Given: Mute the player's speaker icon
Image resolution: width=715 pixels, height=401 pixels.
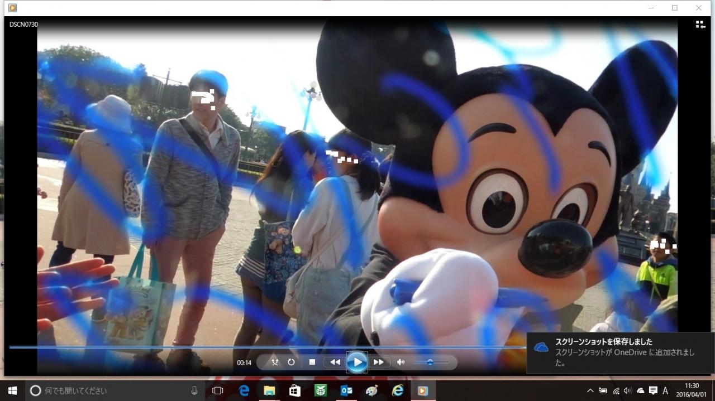Looking at the screenshot, I should point(401,362).
